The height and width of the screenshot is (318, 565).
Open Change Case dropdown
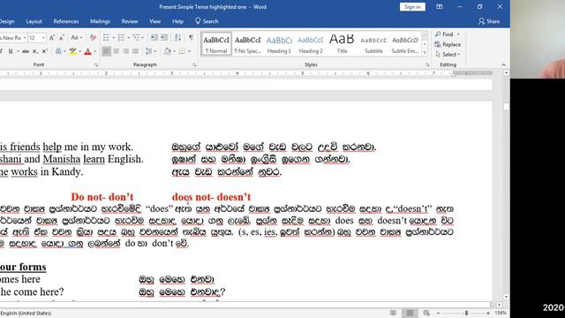click(77, 37)
